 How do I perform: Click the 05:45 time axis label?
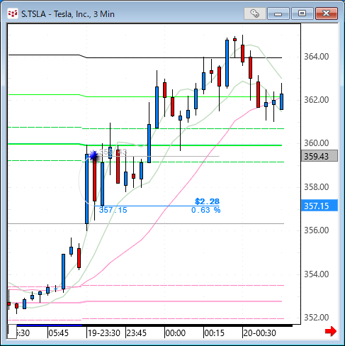[59, 333]
